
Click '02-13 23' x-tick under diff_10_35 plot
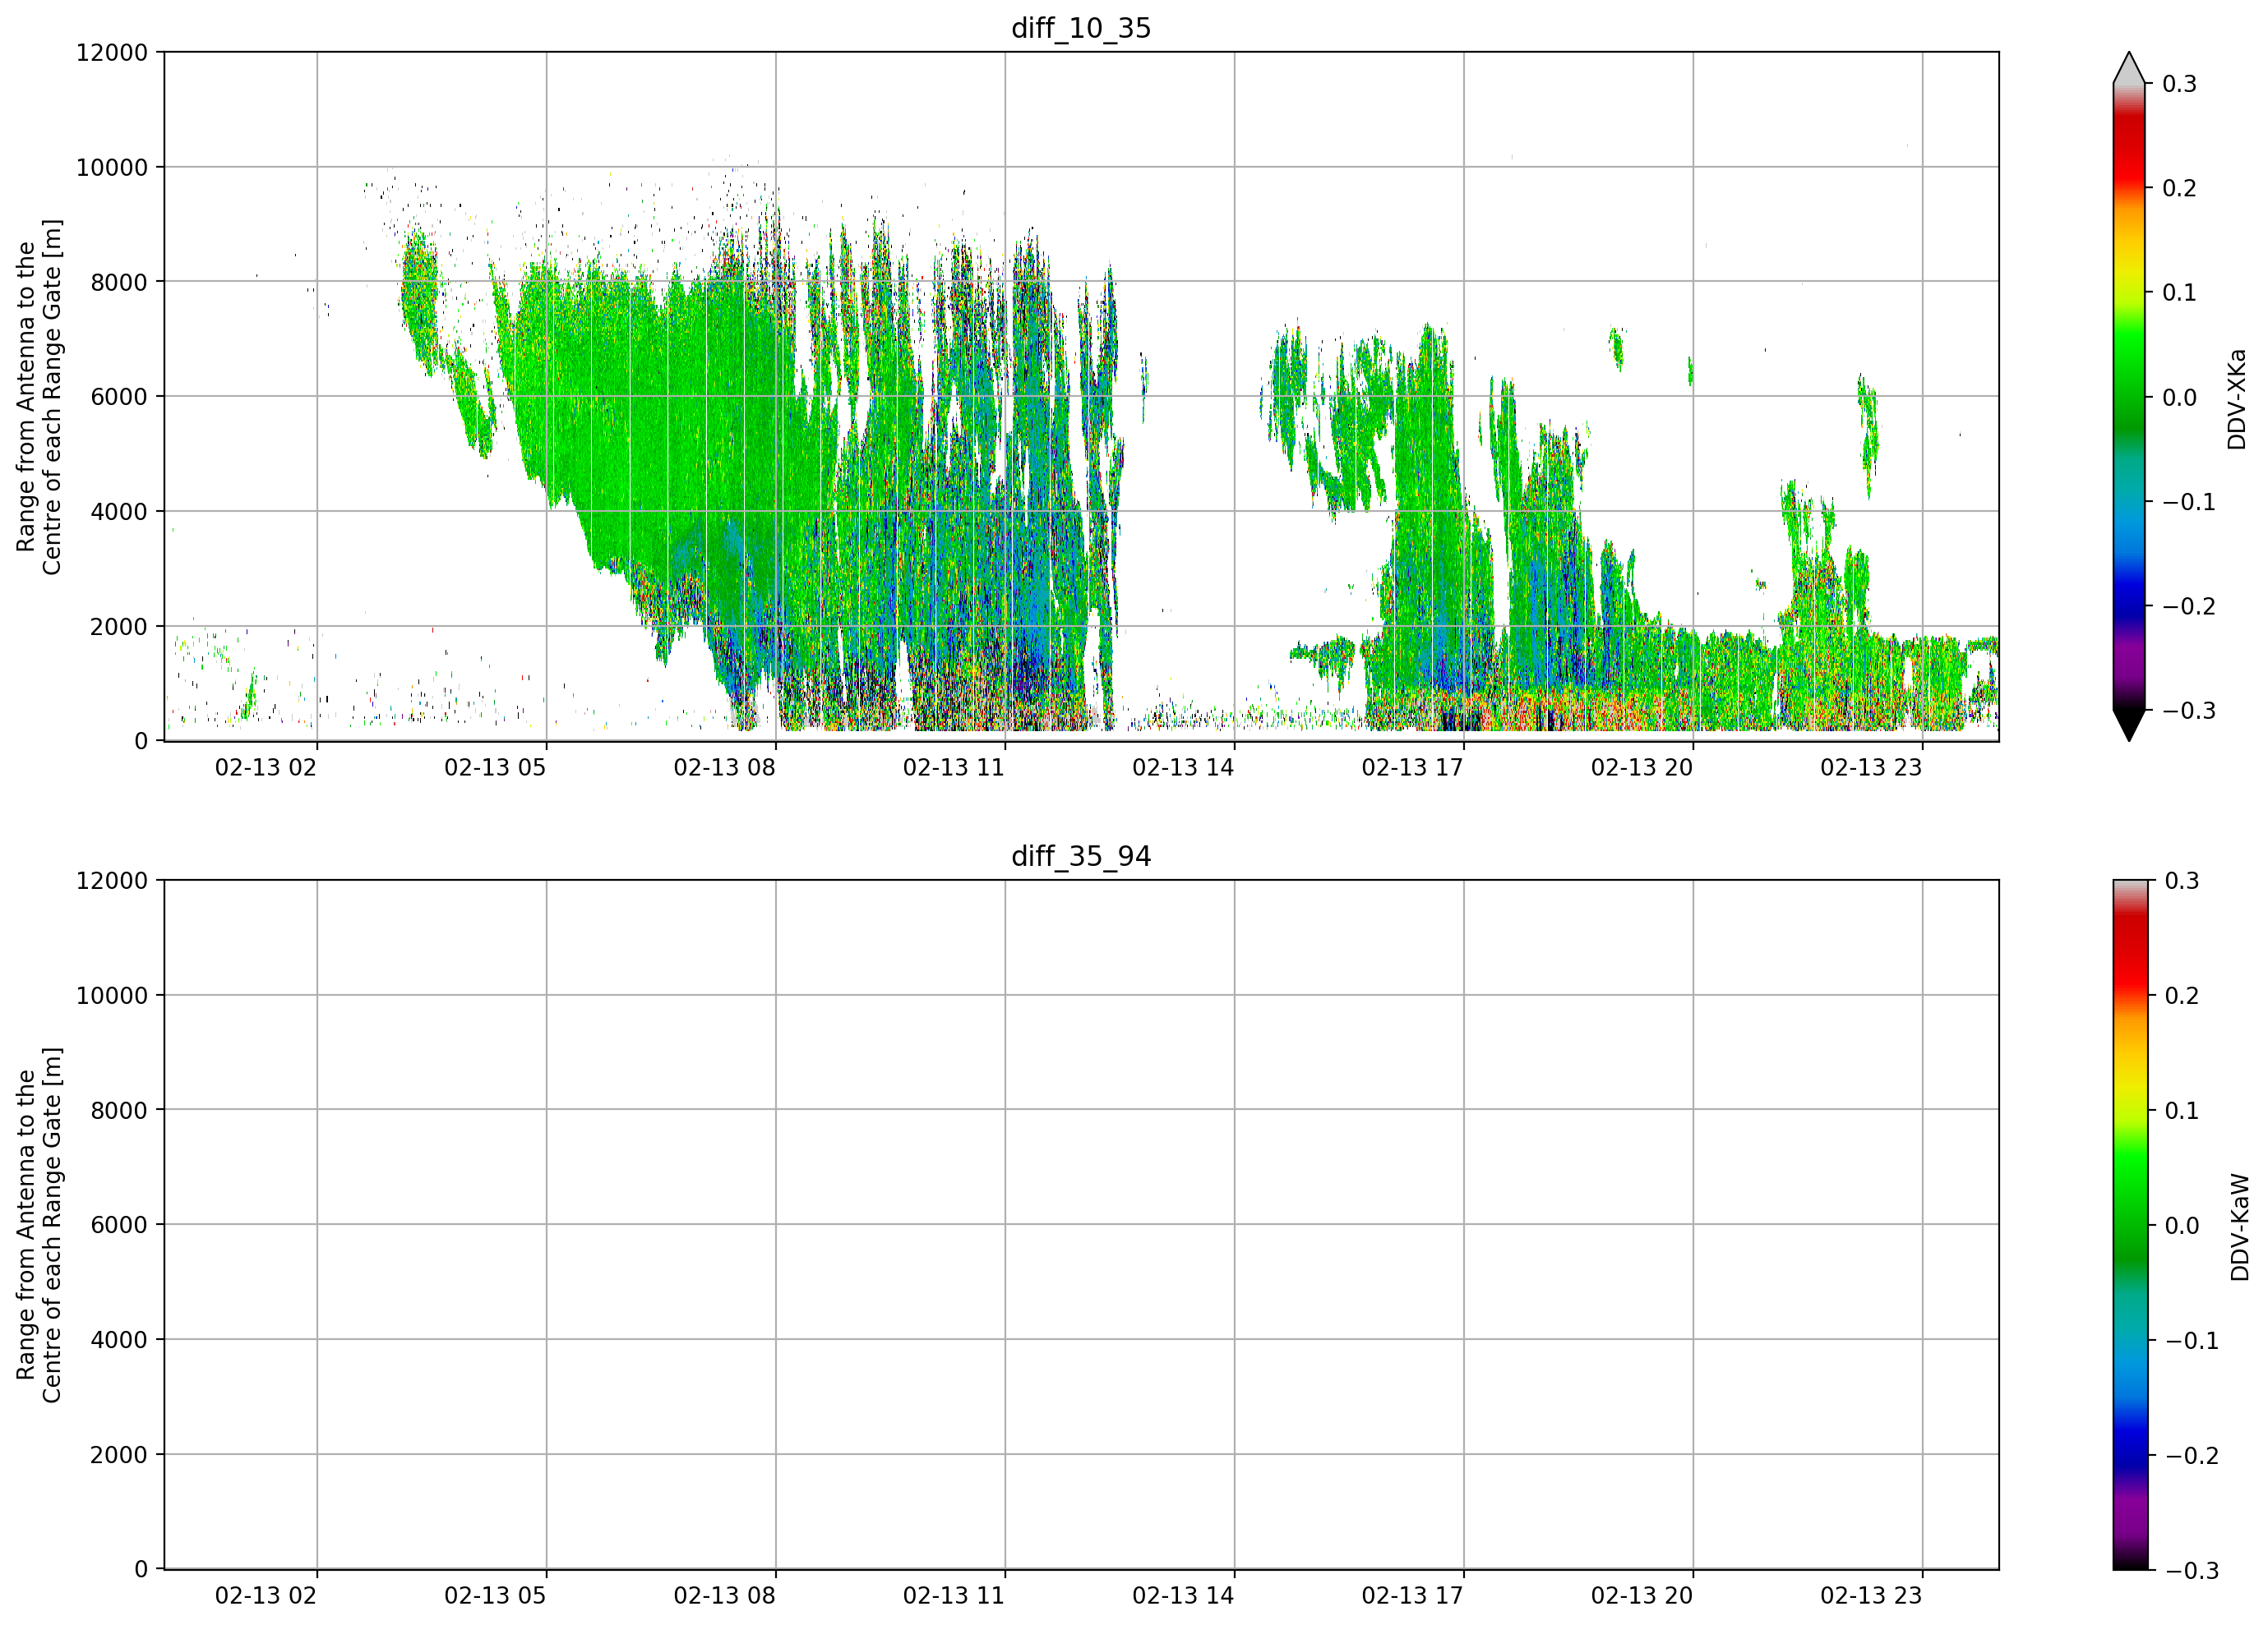(x=1871, y=767)
